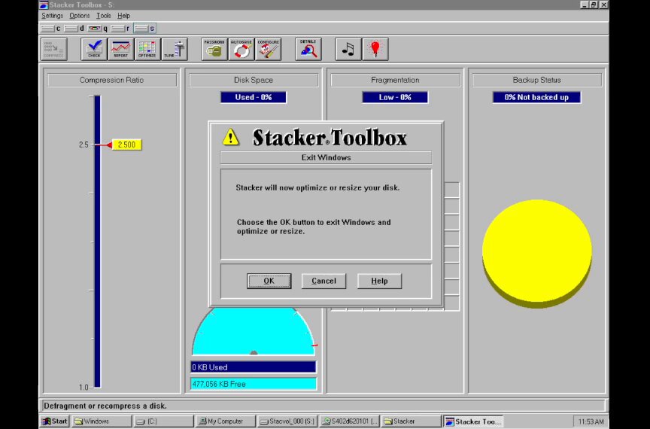The height and width of the screenshot is (429, 650).
Task: Open the Password padlock tool
Action: tap(214, 50)
